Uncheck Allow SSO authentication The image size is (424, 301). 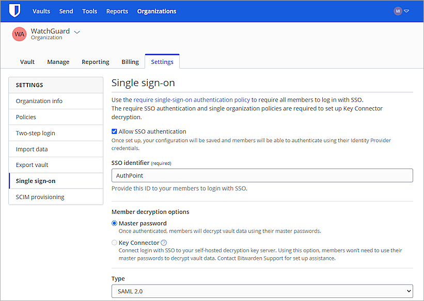click(115, 131)
